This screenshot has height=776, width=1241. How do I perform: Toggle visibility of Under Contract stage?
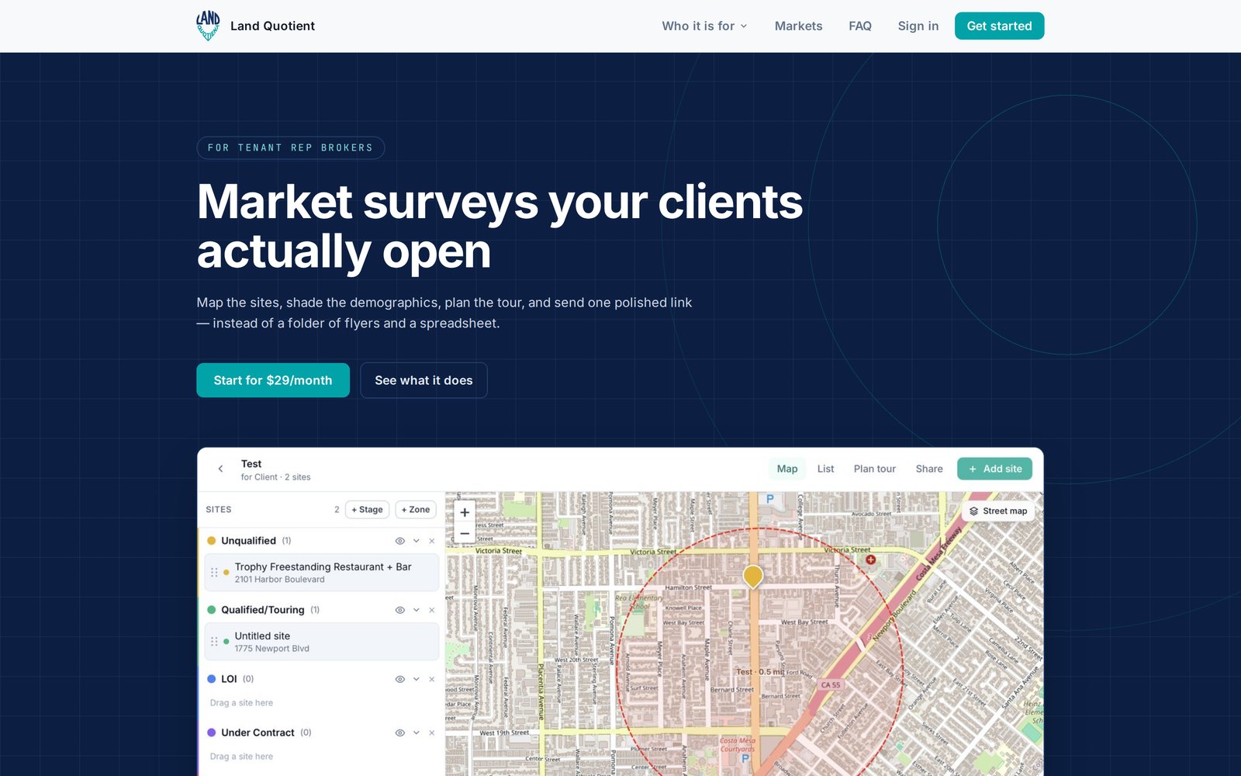pyautogui.click(x=400, y=733)
